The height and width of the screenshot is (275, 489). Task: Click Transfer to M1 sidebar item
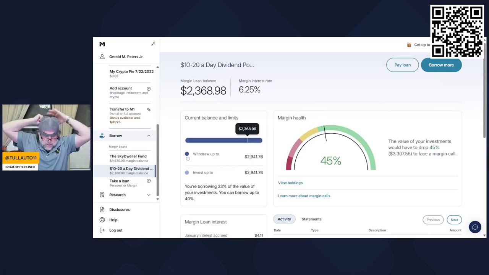coord(130,115)
